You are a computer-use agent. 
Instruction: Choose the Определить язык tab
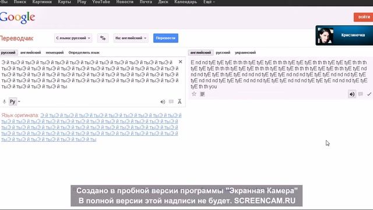pyautogui.click(x=84, y=52)
